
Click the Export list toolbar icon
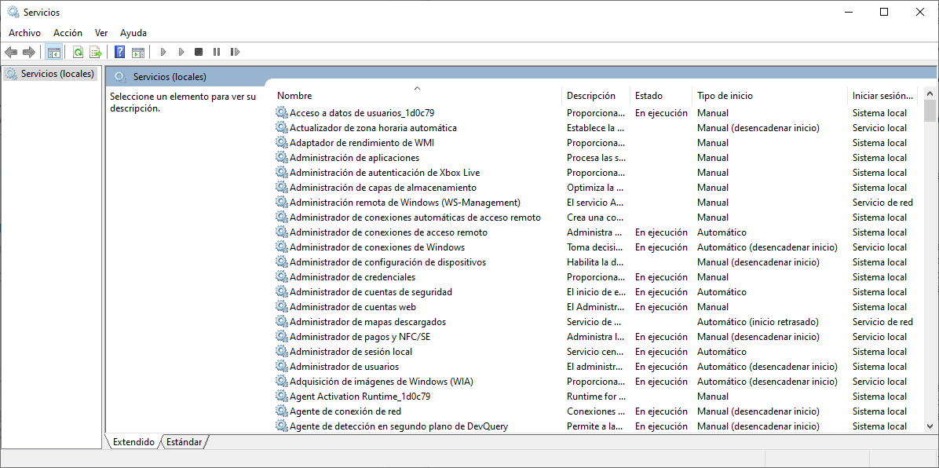[95, 52]
